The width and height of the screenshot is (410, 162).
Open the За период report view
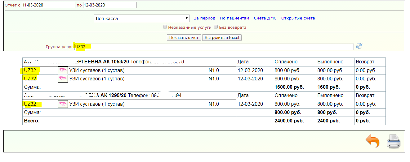(204, 18)
